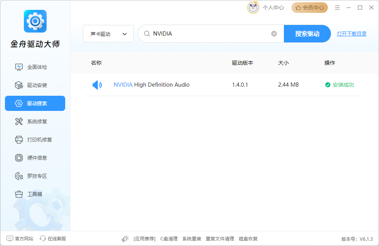Click the [应用推荐] label
This screenshot has height=246, width=379.
click(144, 239)
